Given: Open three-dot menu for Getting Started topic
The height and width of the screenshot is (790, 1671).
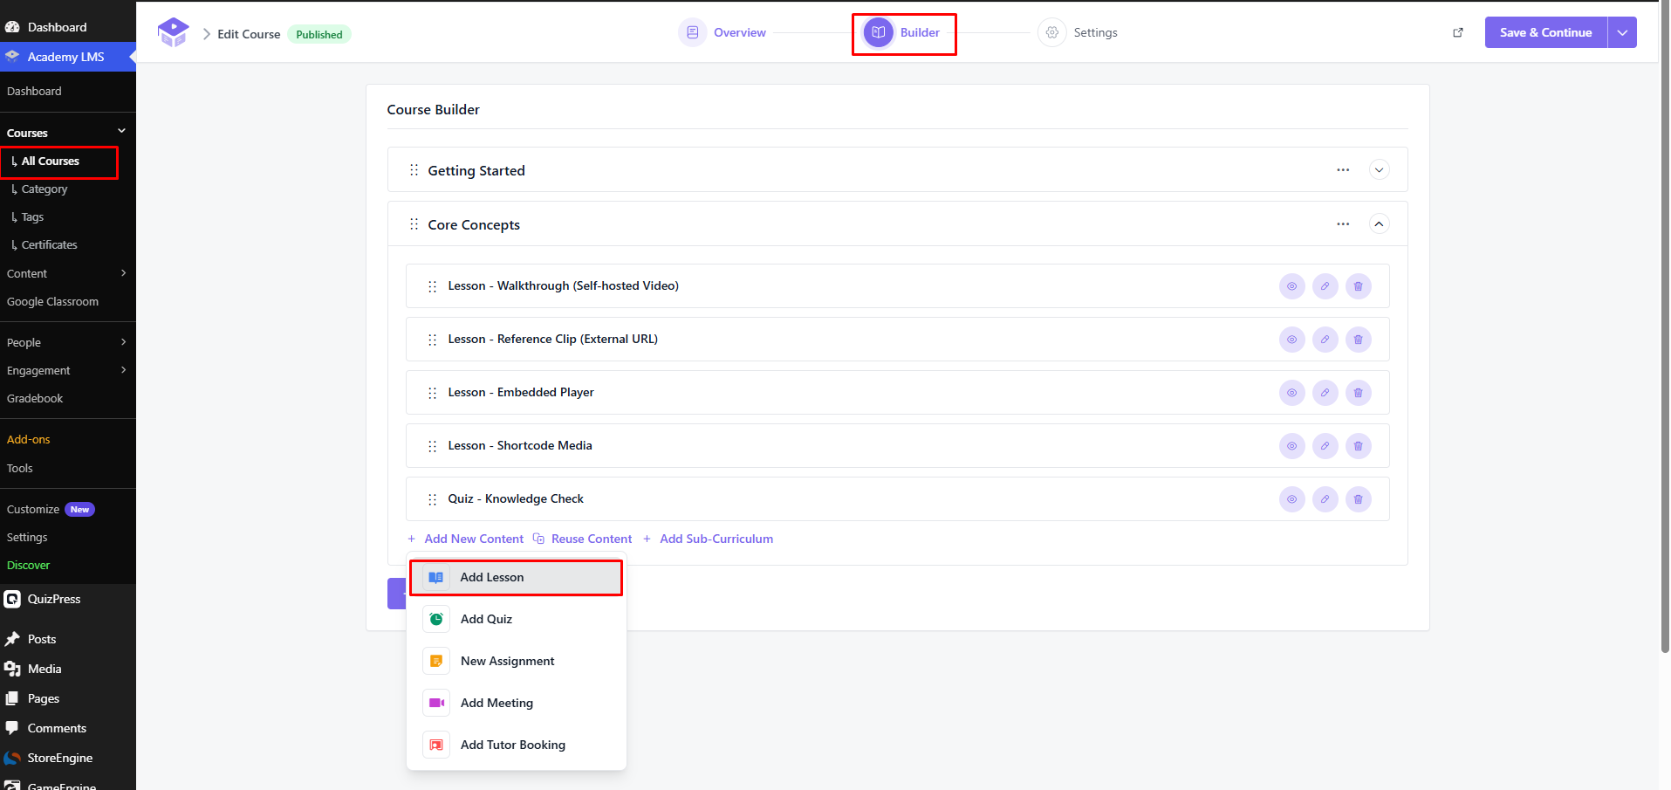Looking at the screenshot, I should click(1343, 170).
